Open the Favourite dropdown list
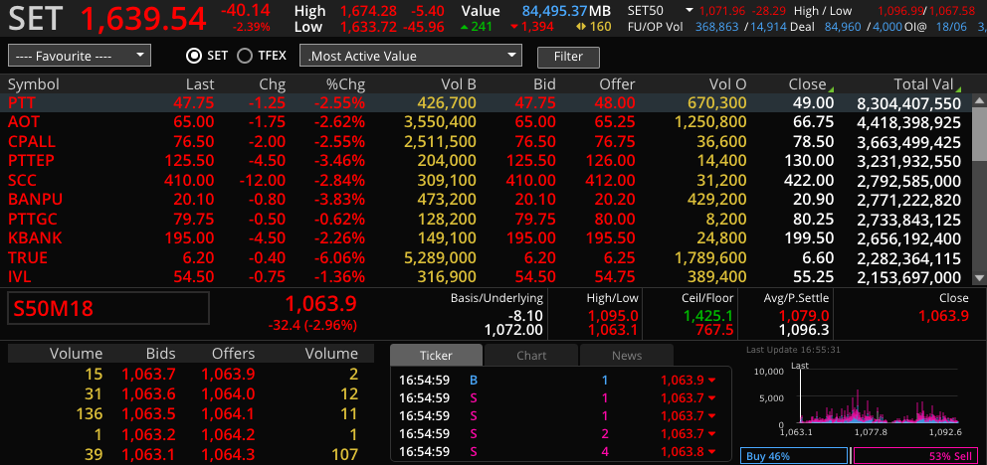The image size is (987, 465). [x=80, y=56]
